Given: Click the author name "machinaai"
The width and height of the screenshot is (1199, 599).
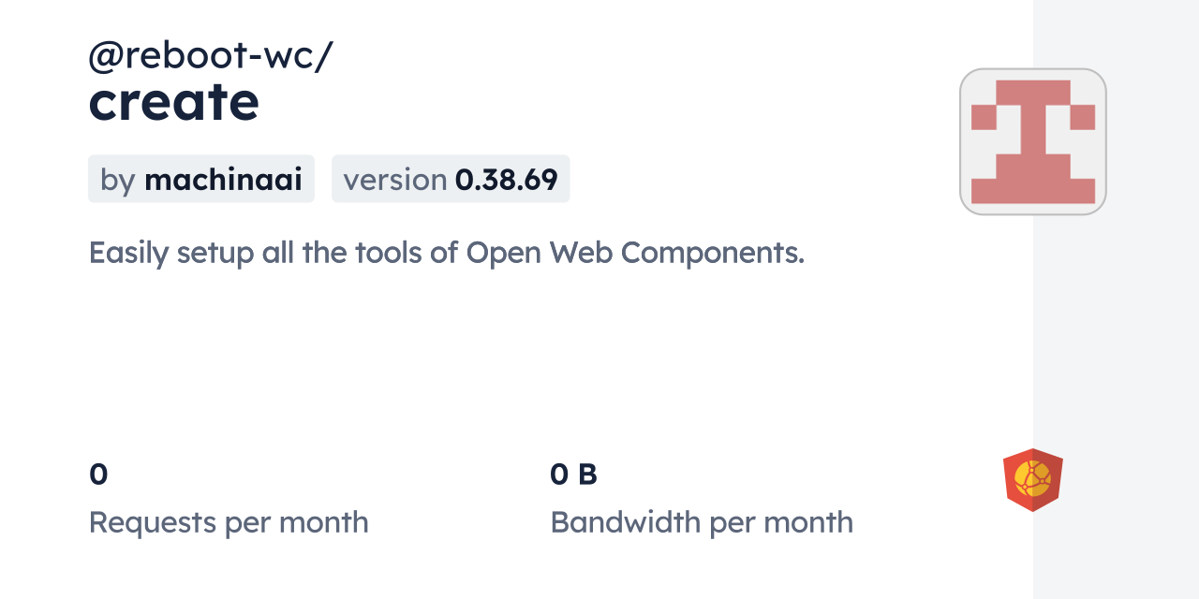Looking at the screenshot, I should 223,180.
